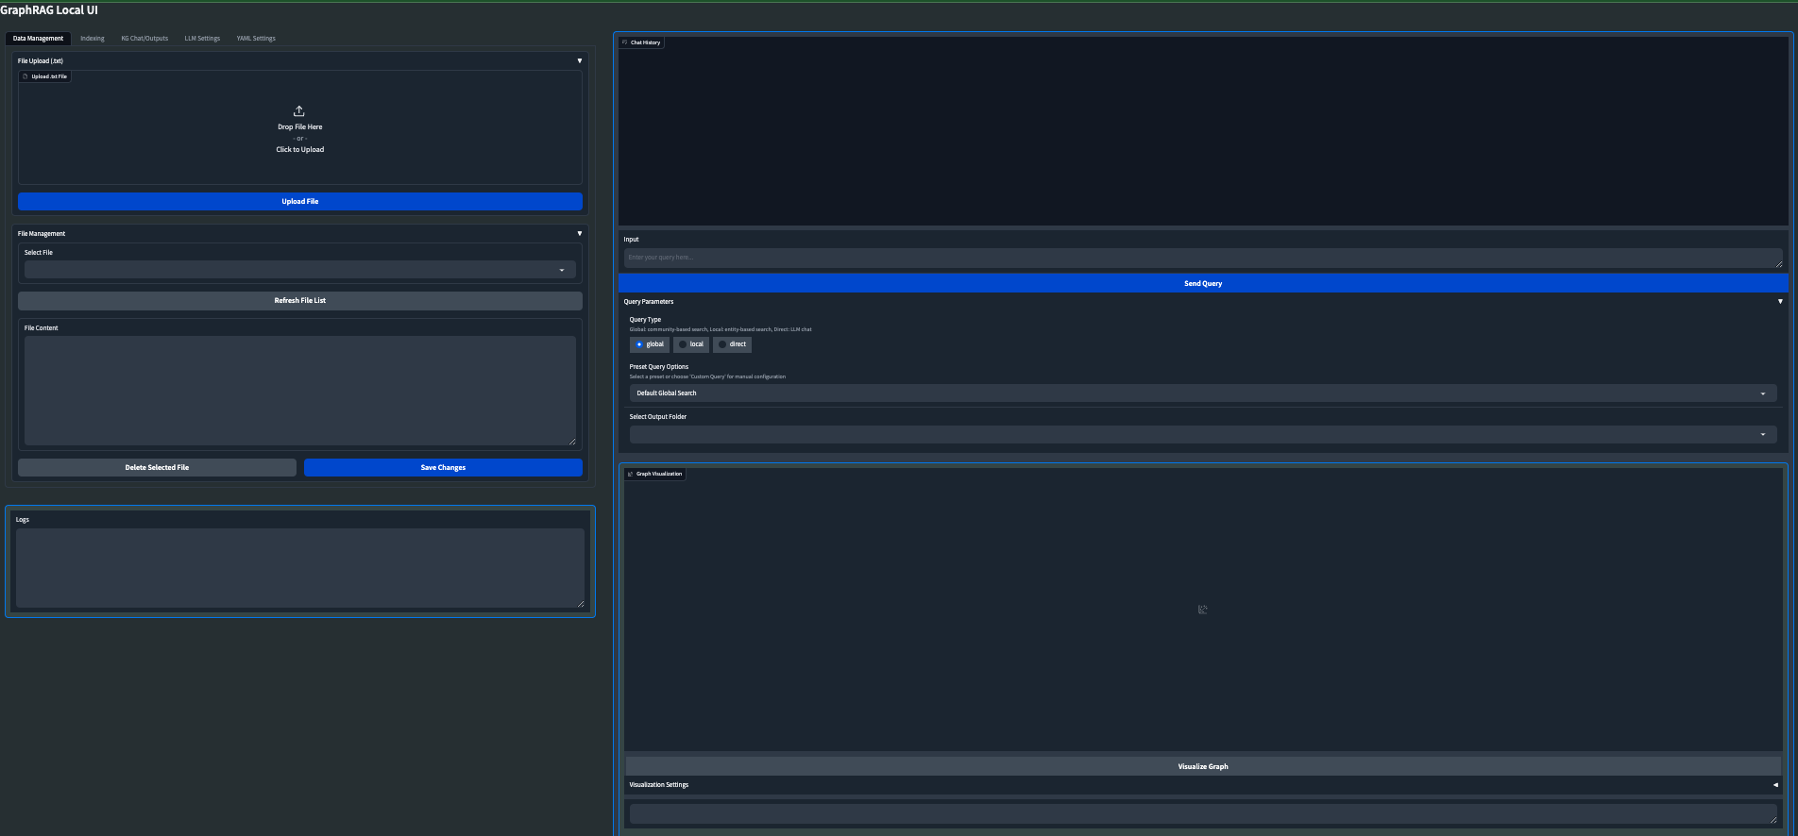Click the Chat History label icon
Image resolution: width=1798 pixels, height=836 pixels.
pyautogui.click(x=625, y=42)
